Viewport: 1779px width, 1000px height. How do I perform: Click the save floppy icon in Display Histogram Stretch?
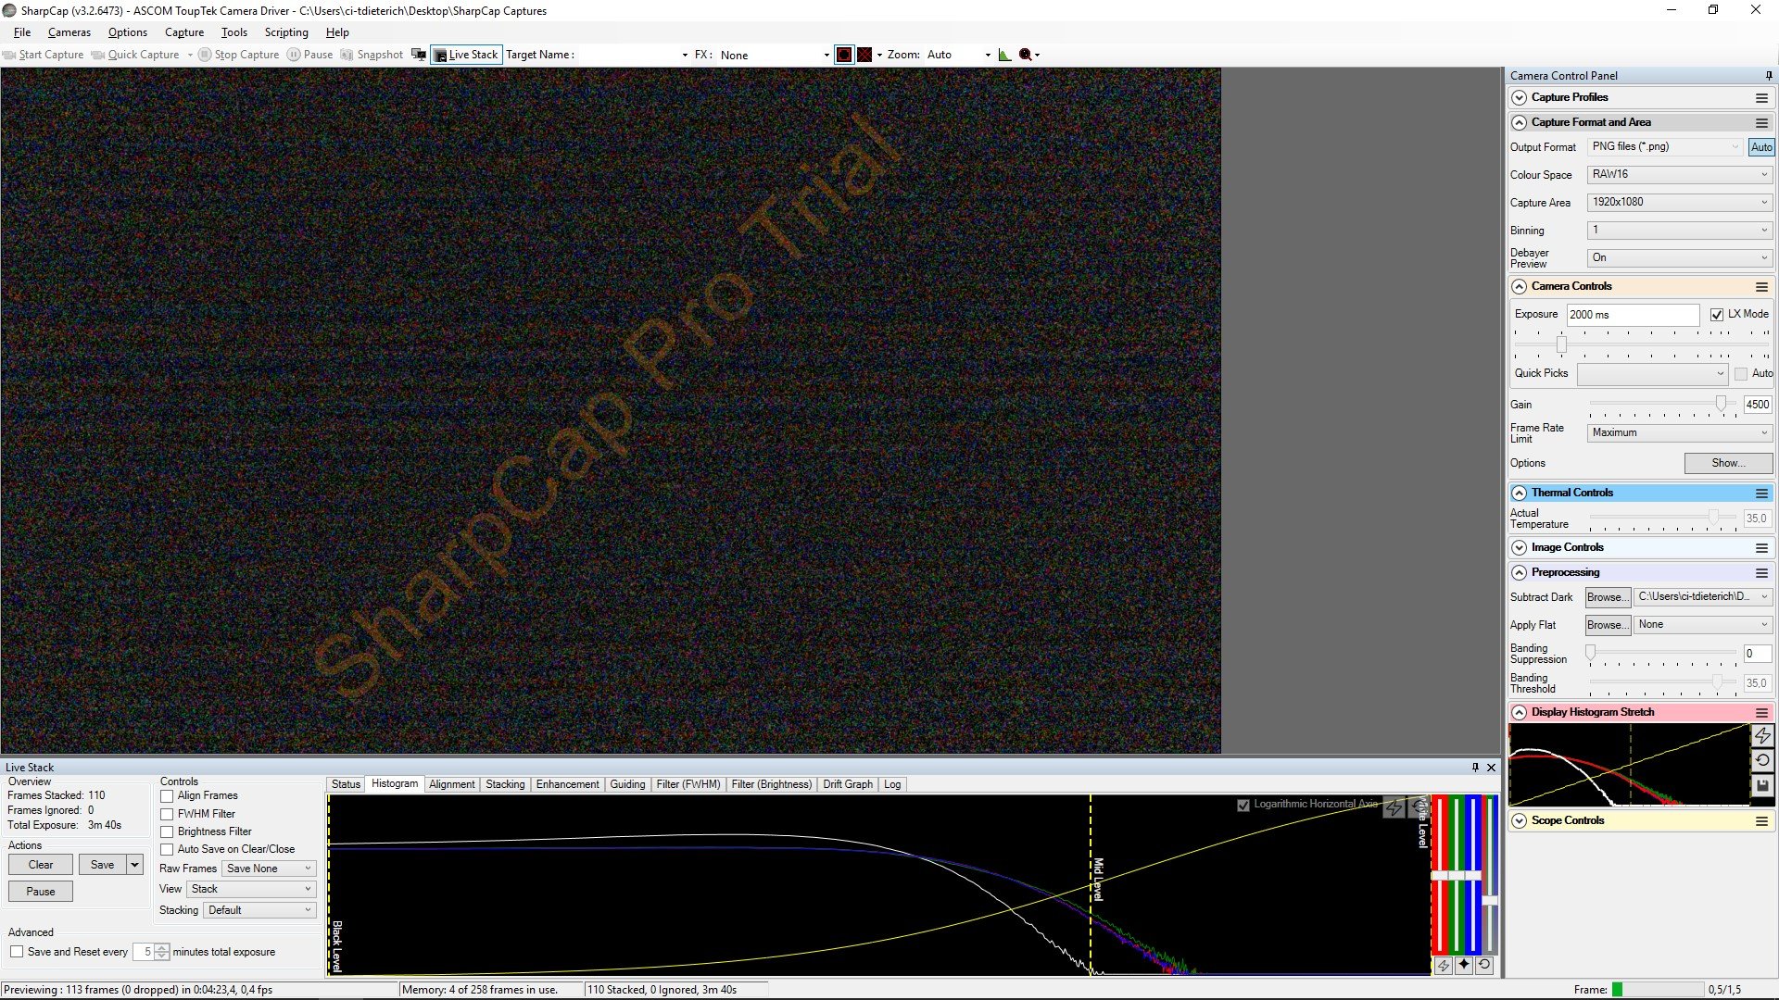(x=1762, y=785)
